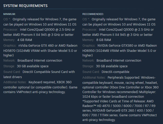The width and height of the screenshot is (163, 124).
Task: Click minimum 'AMD Phenom II X4 945' line
Action: click(x=38, y=35)
